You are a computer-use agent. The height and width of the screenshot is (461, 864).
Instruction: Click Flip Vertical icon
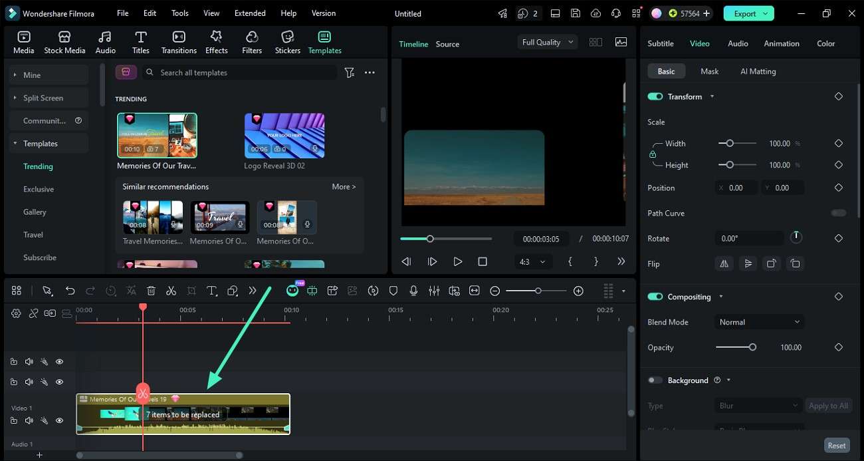pyautogui.click(x=748, y=263)
